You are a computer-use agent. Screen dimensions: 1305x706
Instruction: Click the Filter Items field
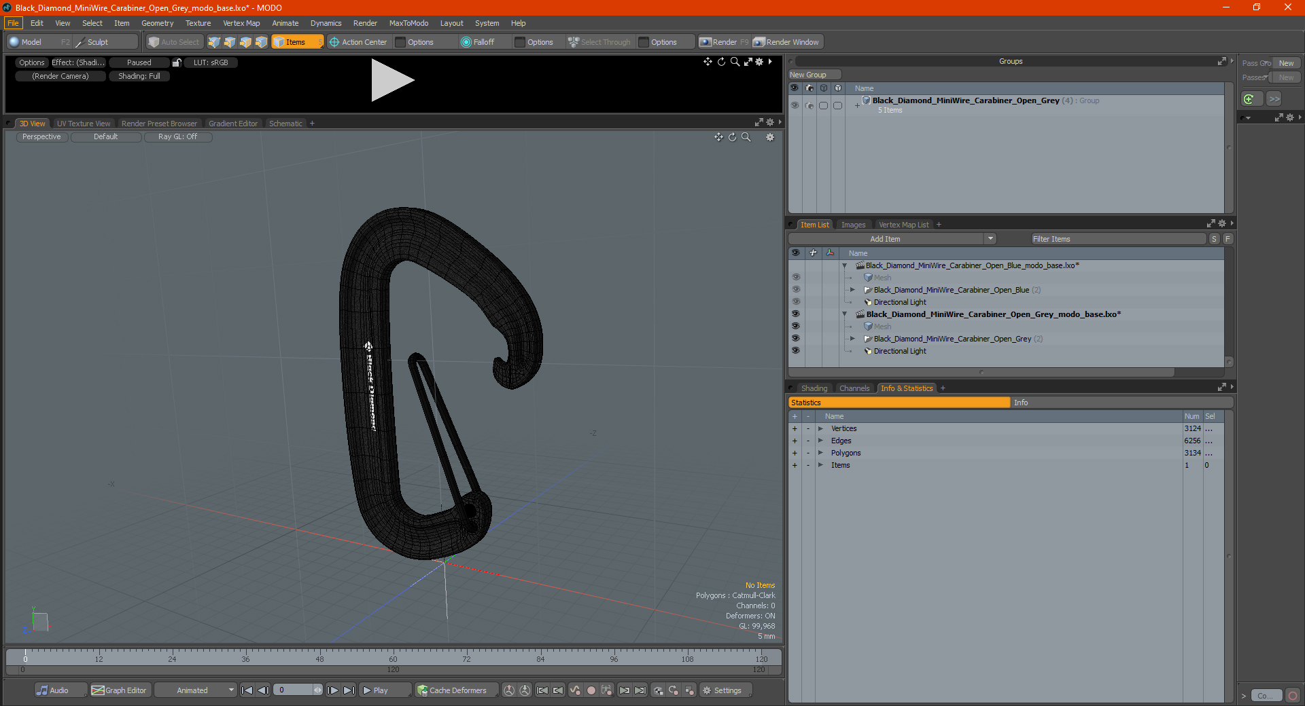1118,239
